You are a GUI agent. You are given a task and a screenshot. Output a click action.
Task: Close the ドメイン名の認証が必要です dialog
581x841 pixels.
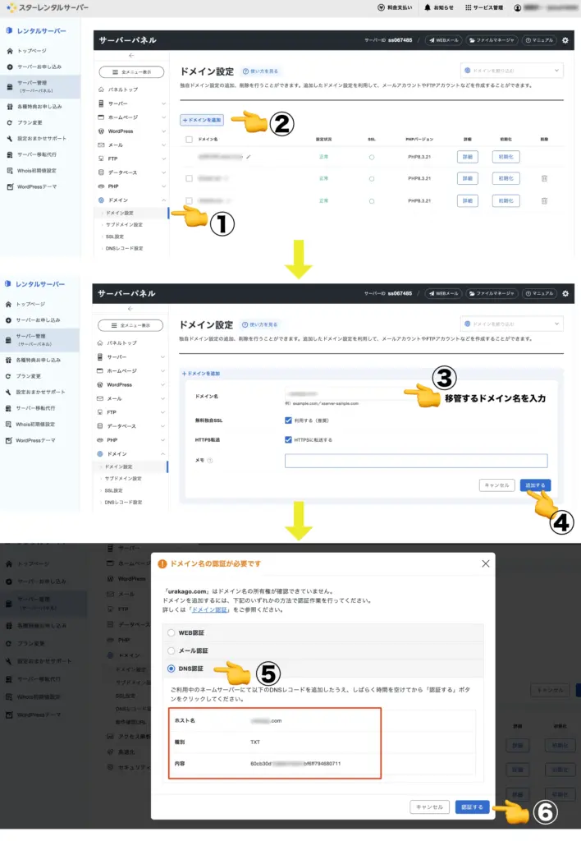click(x=486, y=563)
